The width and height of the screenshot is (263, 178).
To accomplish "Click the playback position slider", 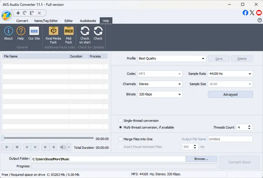I will click(47, 138).
